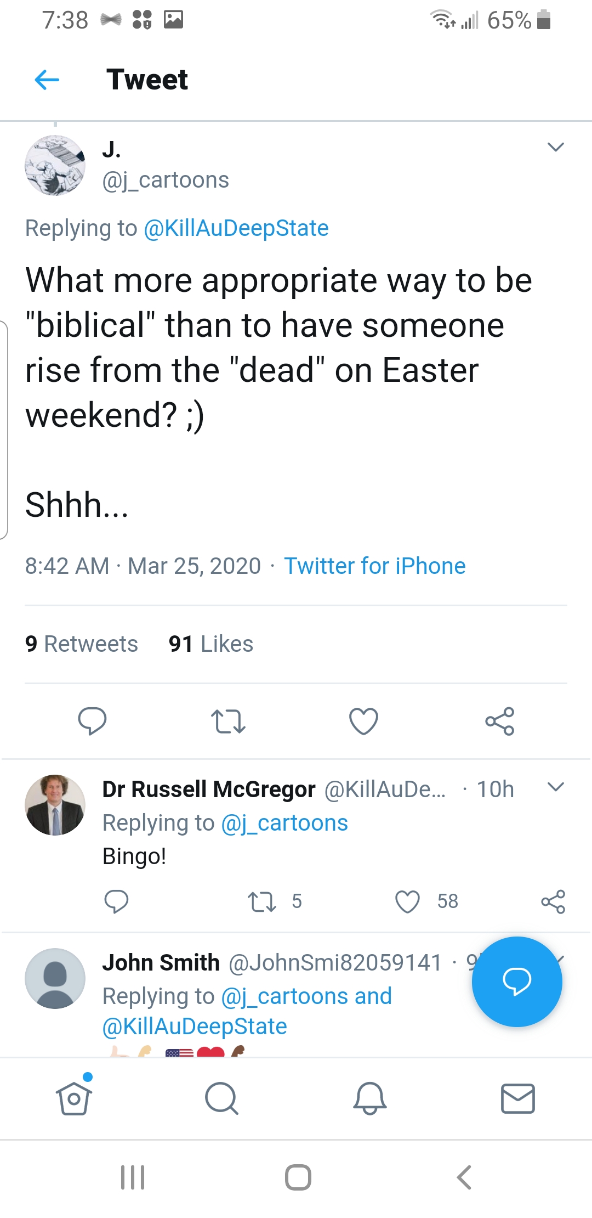The width and height of the screenshot is (592, 1218).
Task: Tap the back arrow next to Tweet
Action: 47,80
